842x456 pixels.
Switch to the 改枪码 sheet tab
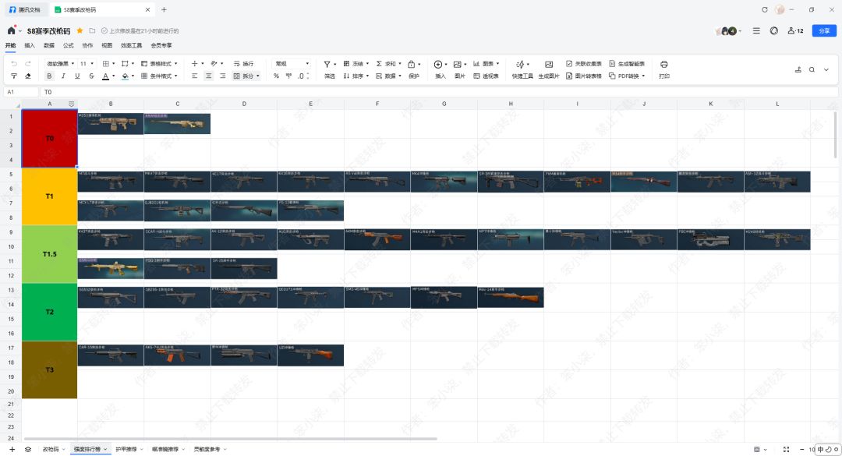(51, 449)
